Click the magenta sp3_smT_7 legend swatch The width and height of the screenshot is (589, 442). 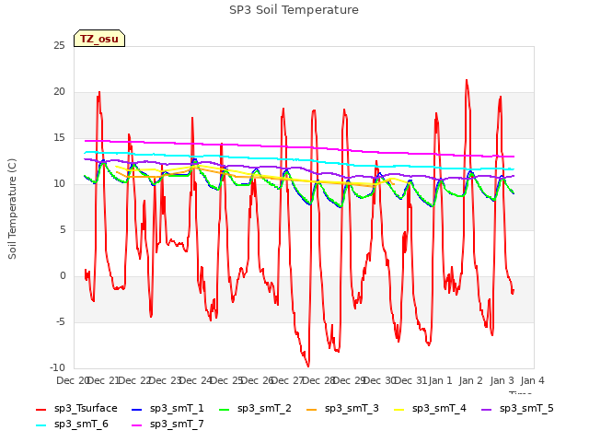click(137, 425)
